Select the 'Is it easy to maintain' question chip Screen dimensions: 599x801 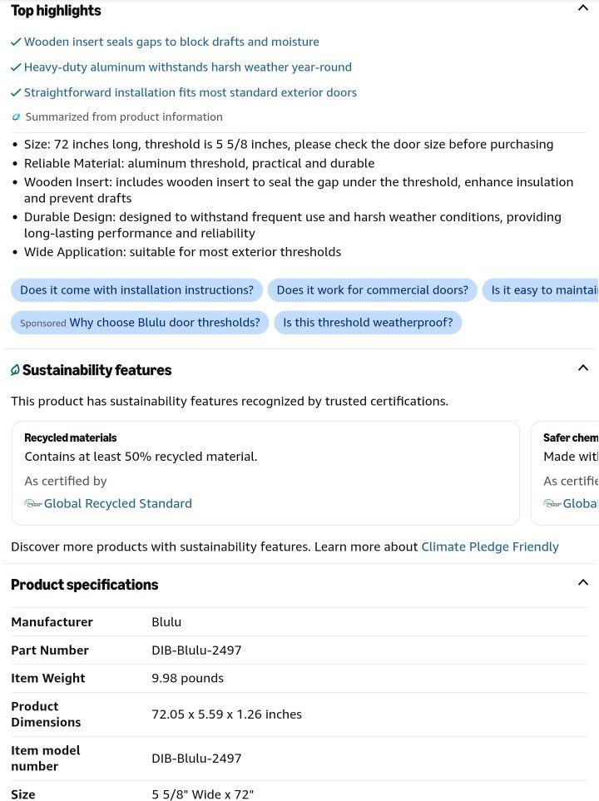point(541,290)
